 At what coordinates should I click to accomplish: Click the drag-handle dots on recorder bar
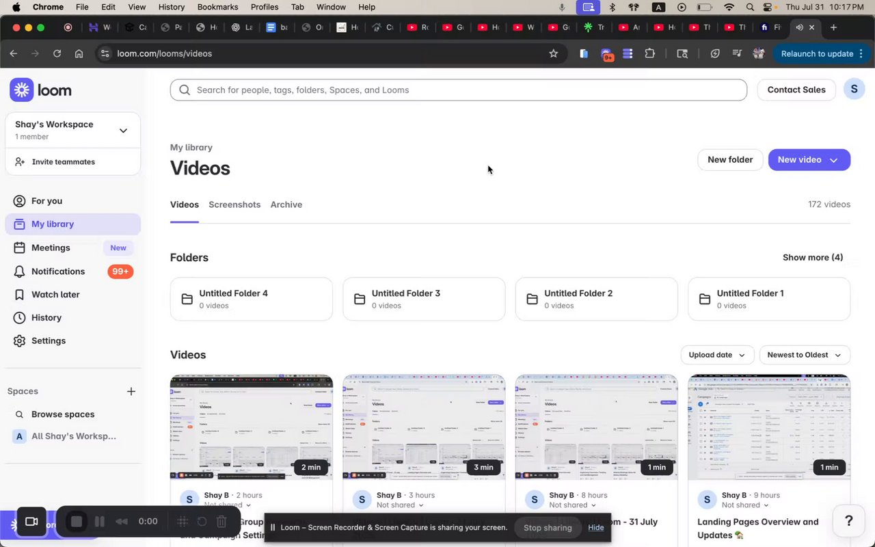coord(183,522)
